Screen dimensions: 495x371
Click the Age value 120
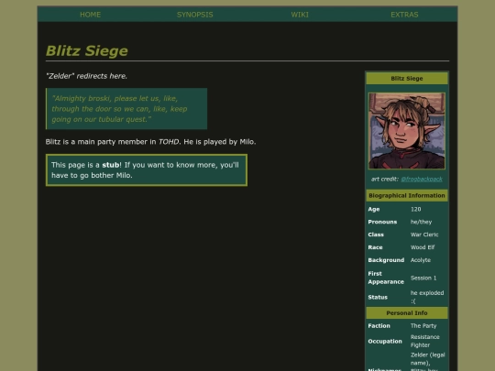[416, 209]
